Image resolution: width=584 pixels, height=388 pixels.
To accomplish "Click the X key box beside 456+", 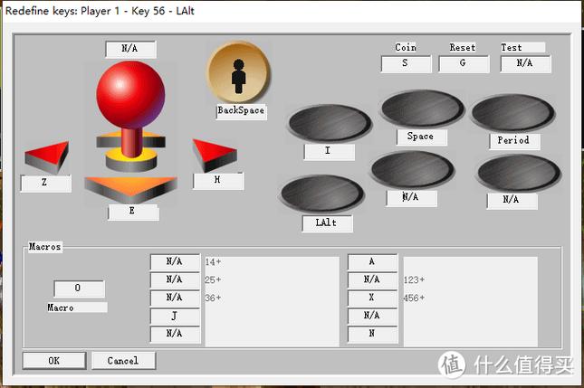I will tap(372, 298).
